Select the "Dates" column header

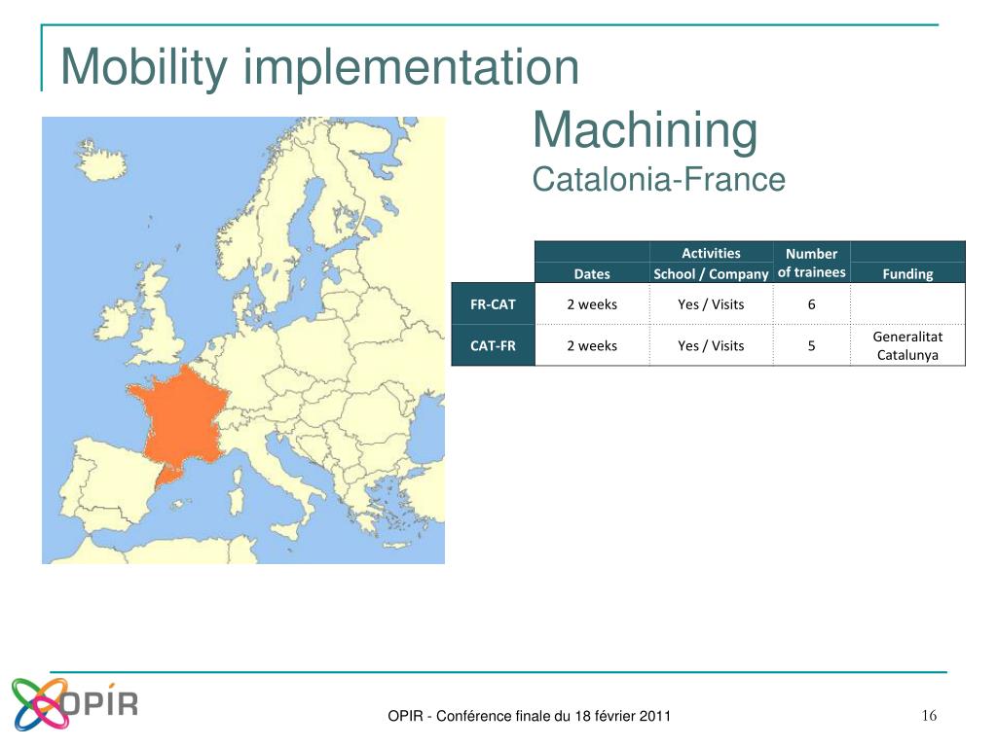coord(592,273)
